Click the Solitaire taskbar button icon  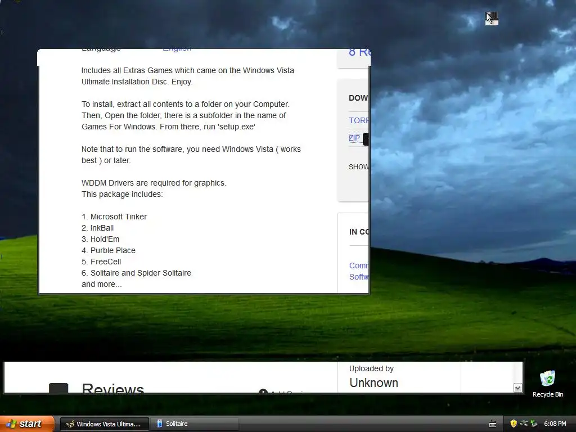(159, 424)
